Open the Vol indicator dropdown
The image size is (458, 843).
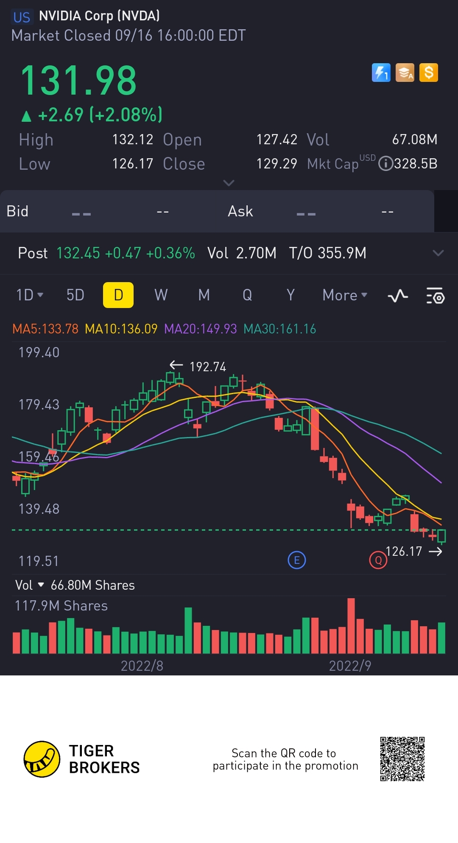[29, 585]
